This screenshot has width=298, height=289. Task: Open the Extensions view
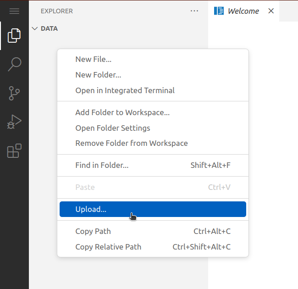tap(14, 151)
